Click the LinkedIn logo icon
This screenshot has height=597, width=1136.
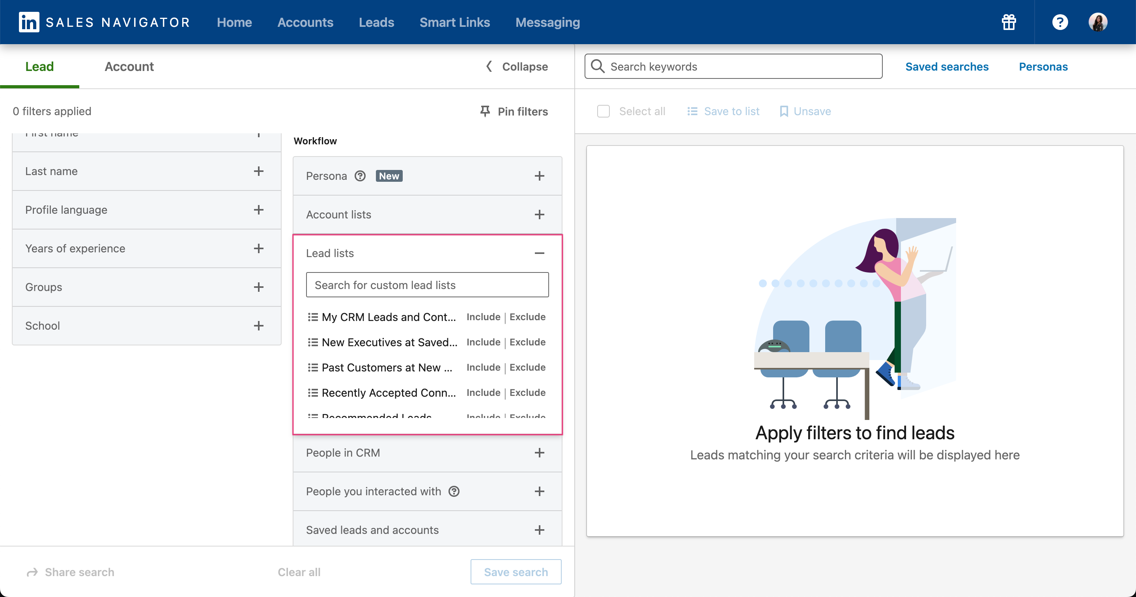pos(29,22)
